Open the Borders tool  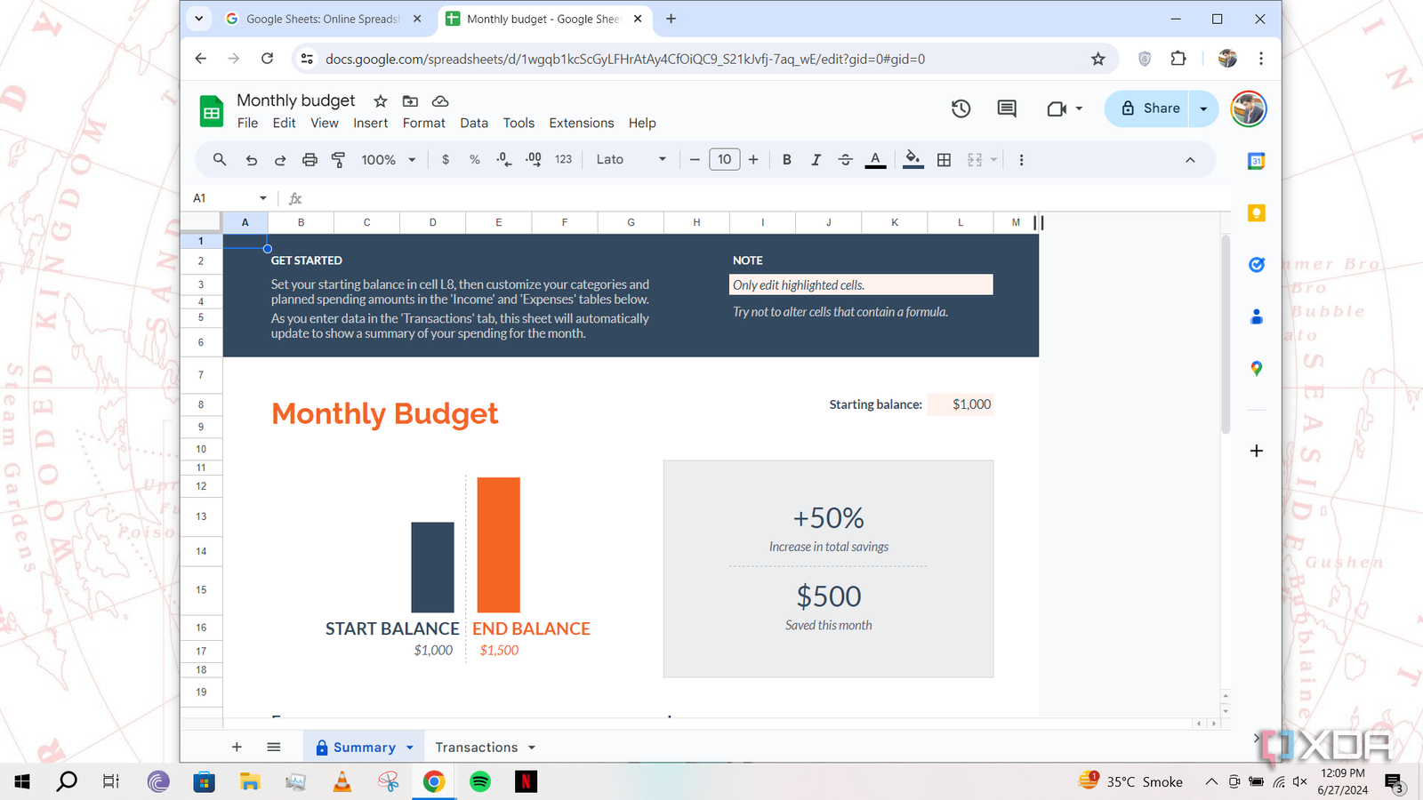tap(945, 160)
